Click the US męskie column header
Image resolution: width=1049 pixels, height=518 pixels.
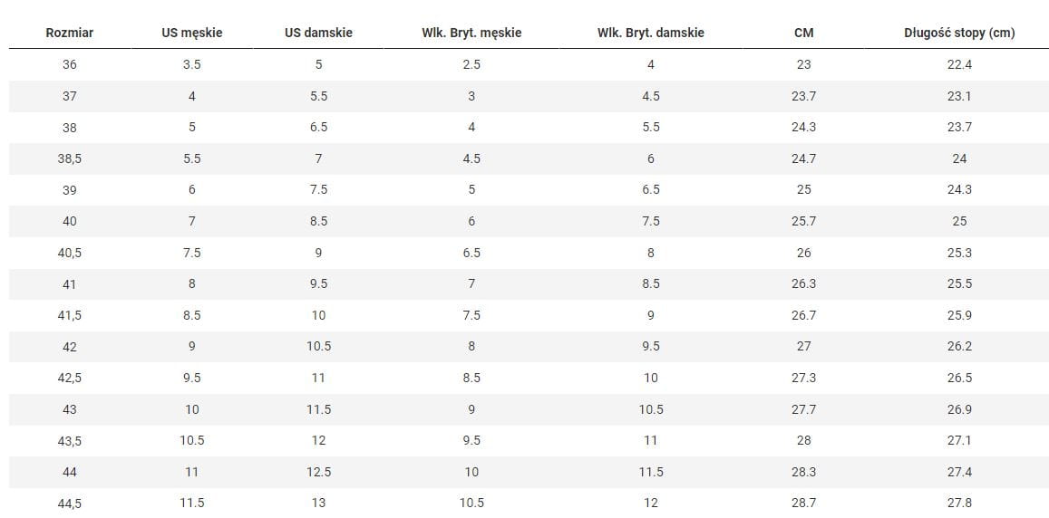191,33
